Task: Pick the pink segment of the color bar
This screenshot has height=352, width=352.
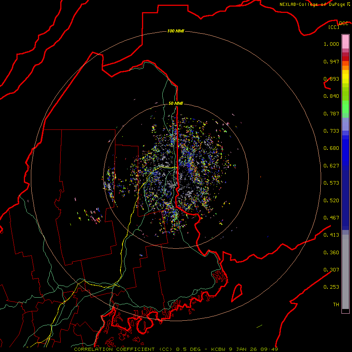Action: pos(345,41)
